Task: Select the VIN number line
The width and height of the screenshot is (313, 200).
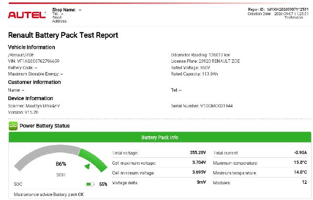Action: (34, 61)
